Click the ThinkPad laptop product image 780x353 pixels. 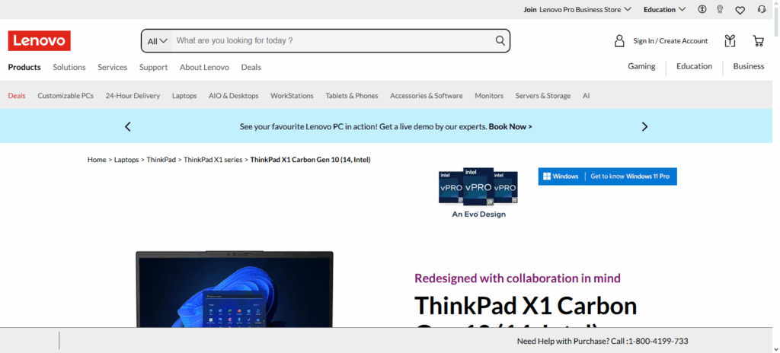(x=235, y=289)
